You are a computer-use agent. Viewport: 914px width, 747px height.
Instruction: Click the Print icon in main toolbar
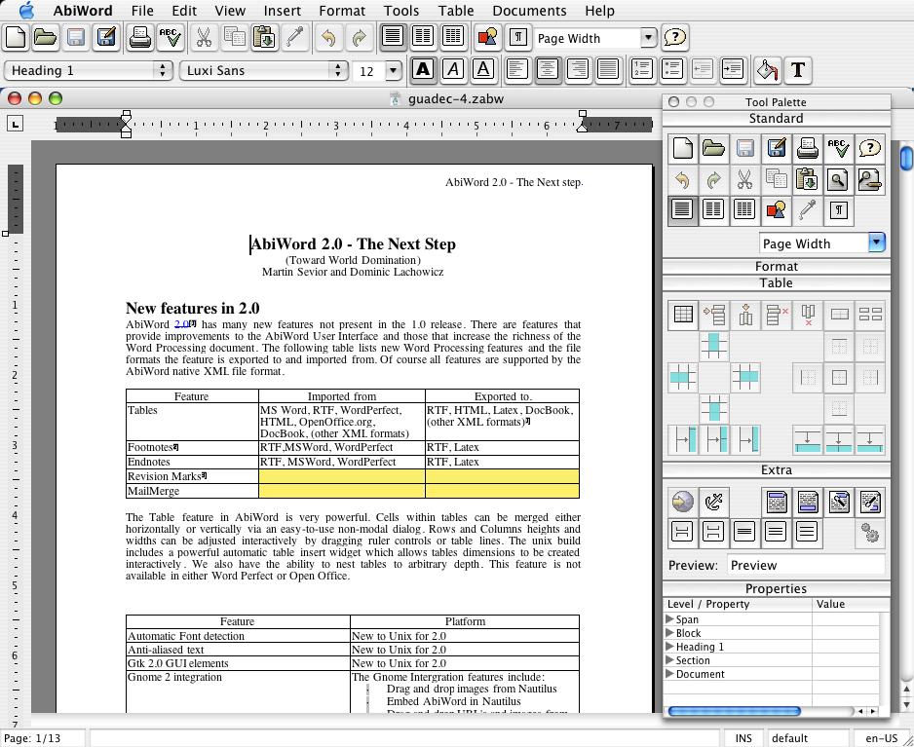point(140,38)
